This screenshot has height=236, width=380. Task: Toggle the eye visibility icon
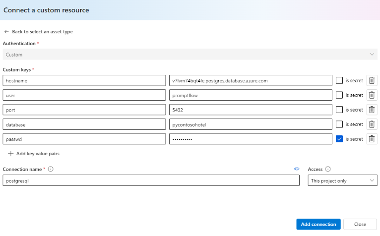(x=297, y=169)
